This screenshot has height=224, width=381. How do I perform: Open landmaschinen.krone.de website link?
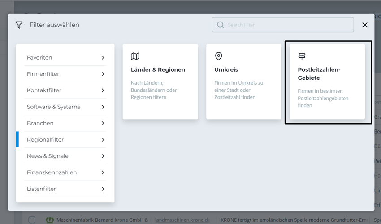tap(182, 220)
